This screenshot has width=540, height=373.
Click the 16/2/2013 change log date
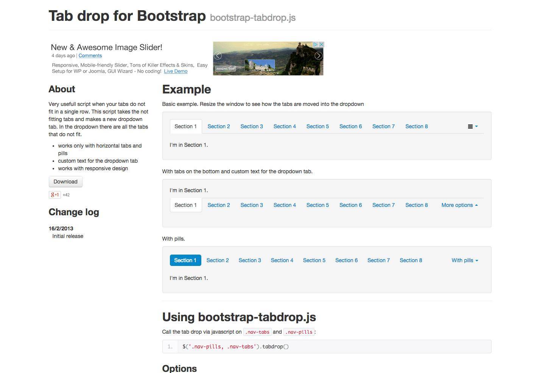point(61,228)
